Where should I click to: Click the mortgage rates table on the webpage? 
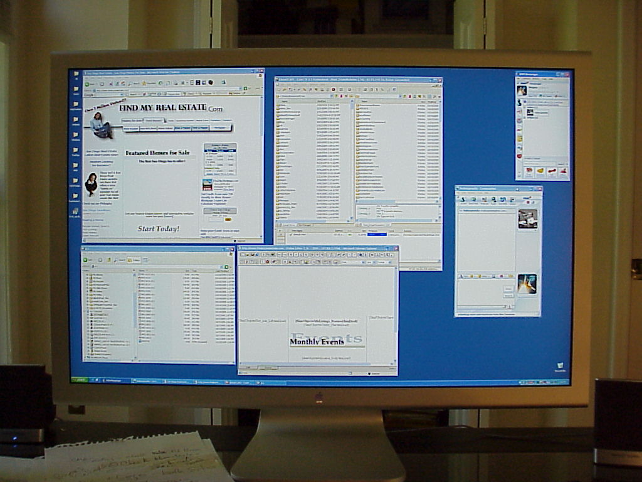220,159
